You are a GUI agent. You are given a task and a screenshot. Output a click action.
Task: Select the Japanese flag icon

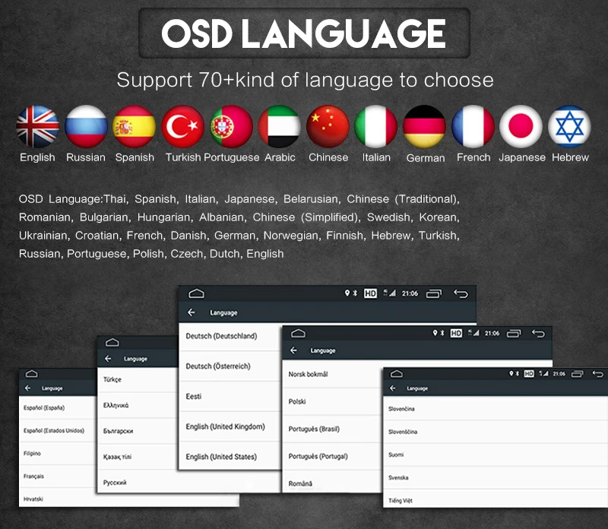[x=521, y=126]
